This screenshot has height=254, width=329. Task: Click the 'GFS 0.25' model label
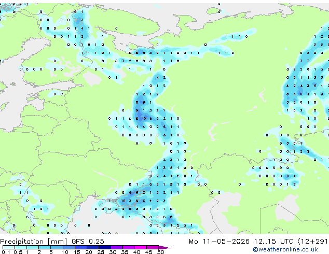[88, 241]
